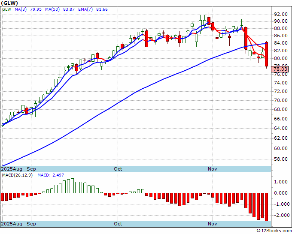Screen dimensions: 292x234
Task: Click Sep on the MACD date axis
Action: click(31, 224)
